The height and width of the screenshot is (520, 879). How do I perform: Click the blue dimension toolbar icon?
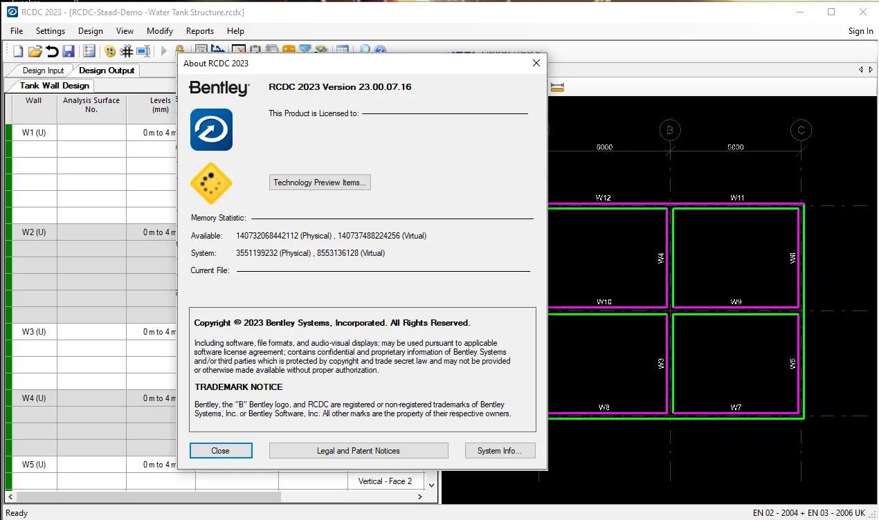(143, 51)
